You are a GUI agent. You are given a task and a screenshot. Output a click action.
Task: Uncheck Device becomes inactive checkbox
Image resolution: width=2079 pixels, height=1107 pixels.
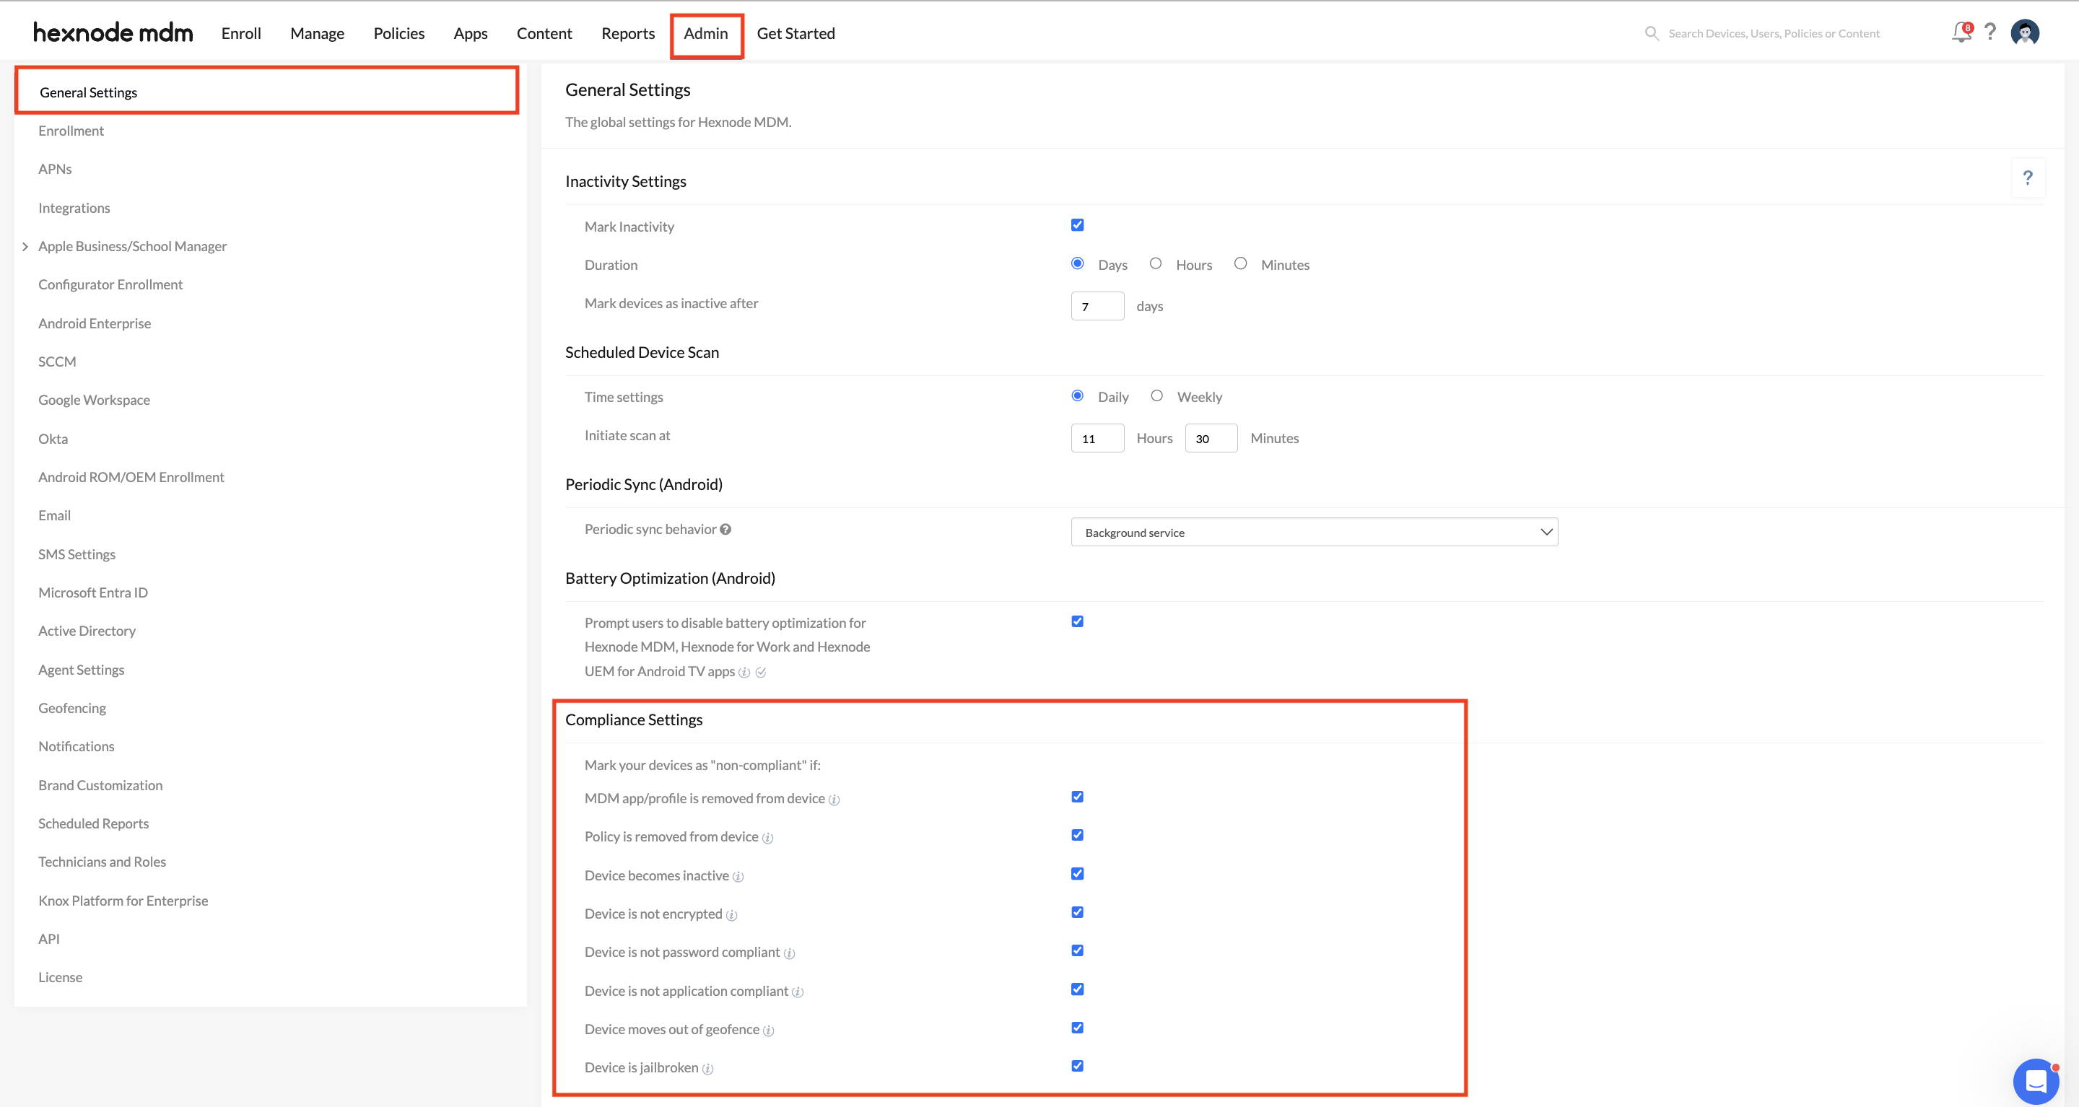[x=1076, y=874]
